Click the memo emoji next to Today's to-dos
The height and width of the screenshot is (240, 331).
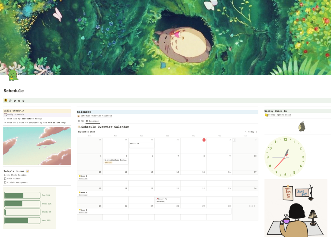point(27,171)
